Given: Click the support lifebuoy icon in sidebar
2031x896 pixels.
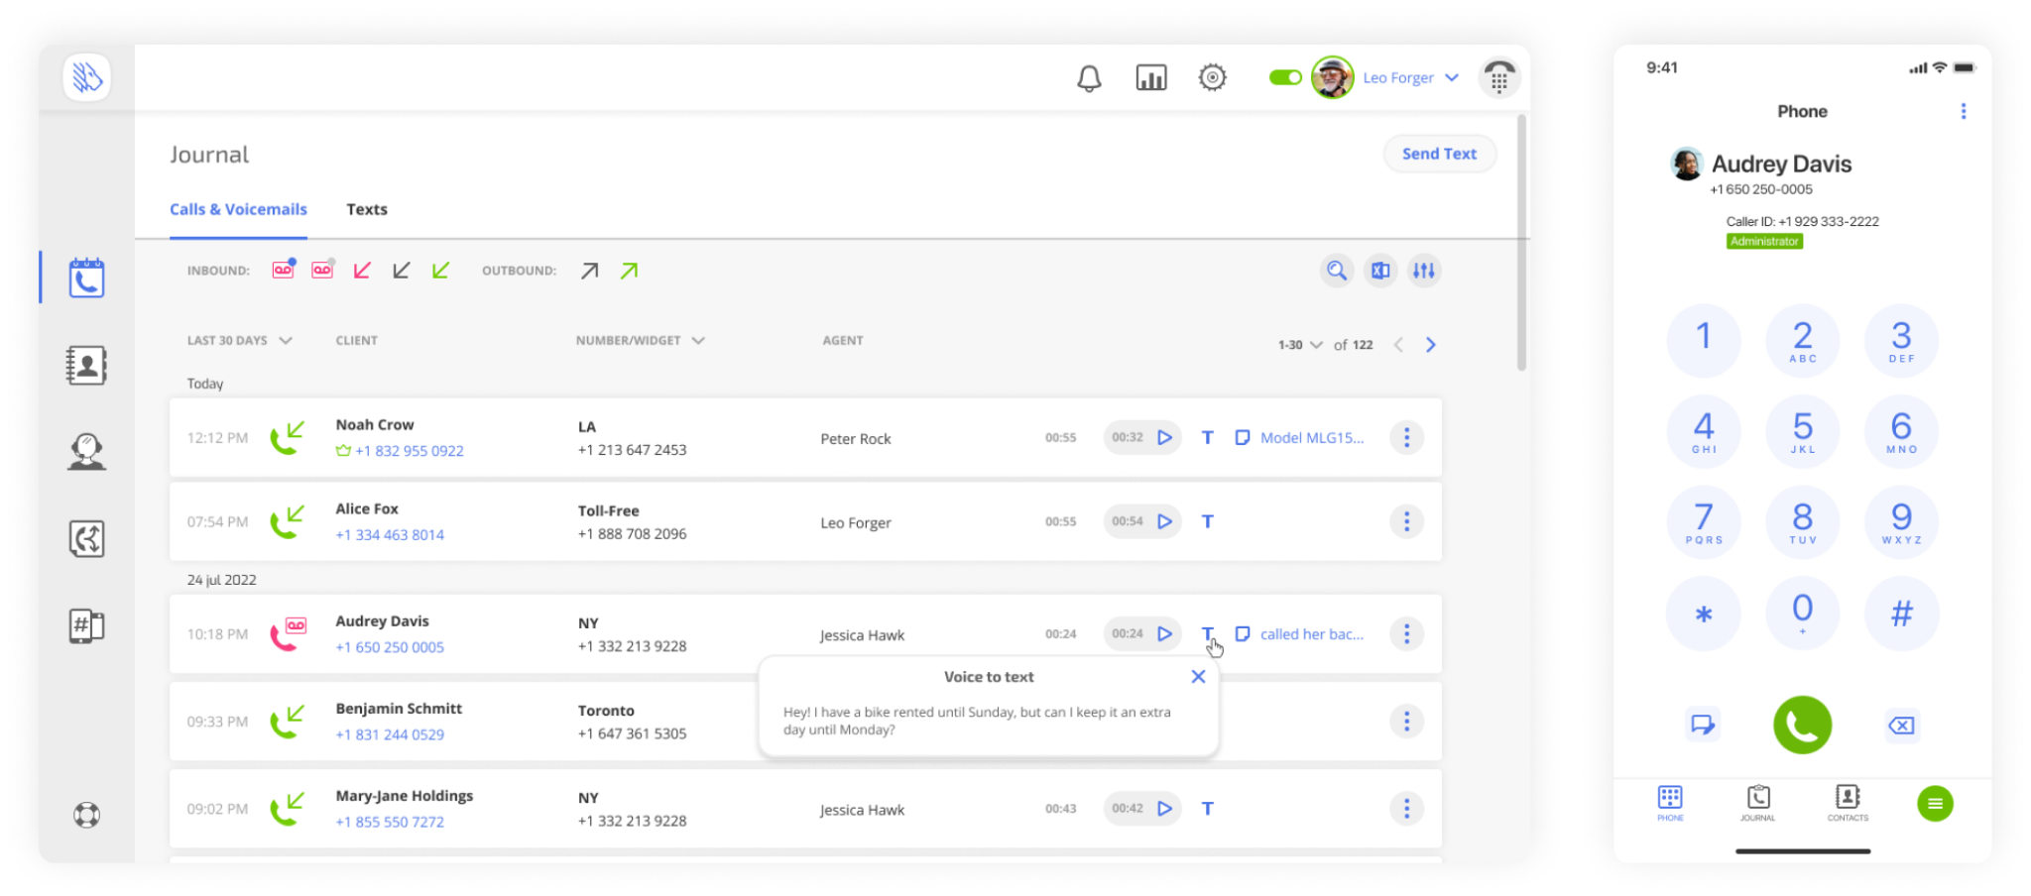Looking at the screenshot, I should [86, 815].
